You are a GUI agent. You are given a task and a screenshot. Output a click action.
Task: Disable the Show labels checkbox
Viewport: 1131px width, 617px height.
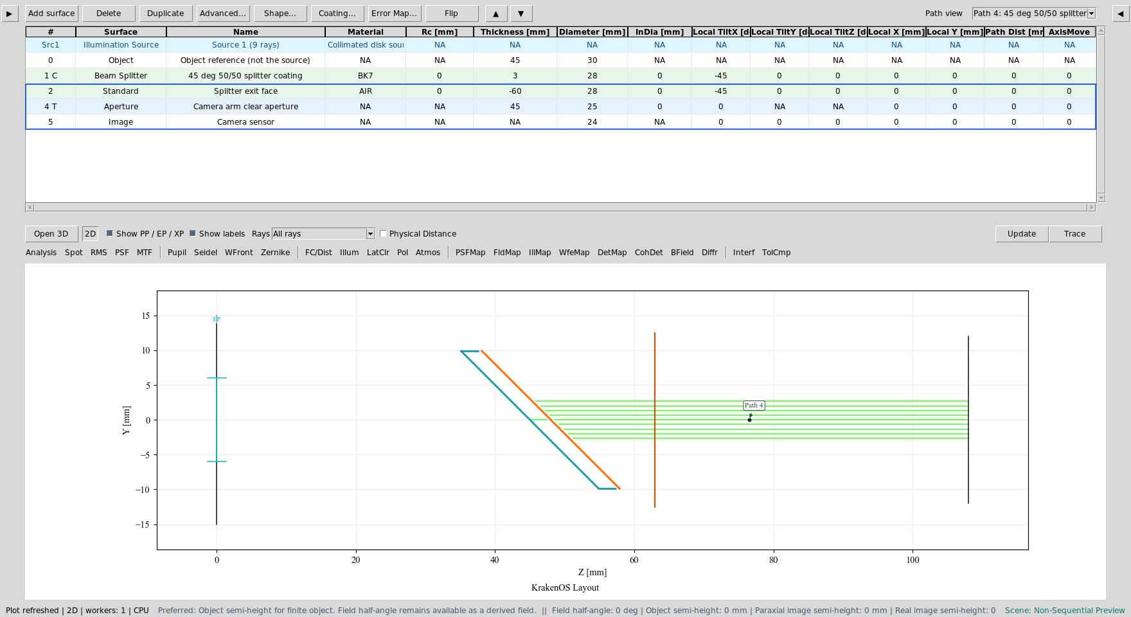click(193, 233)
